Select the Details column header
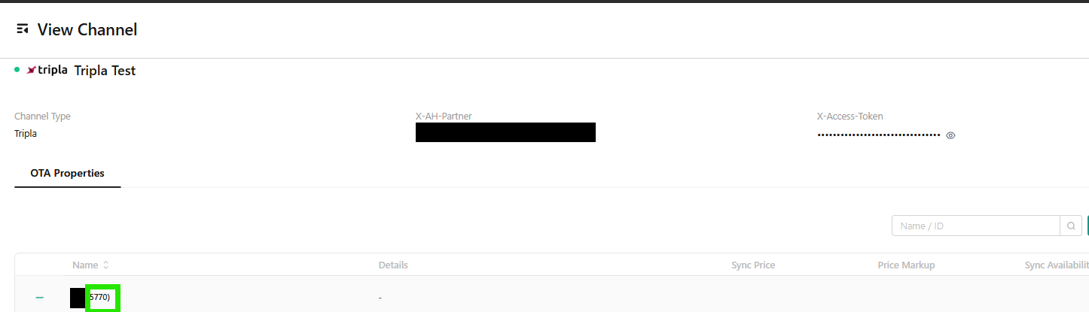1089x312 pixels. (x=393, y=265)
